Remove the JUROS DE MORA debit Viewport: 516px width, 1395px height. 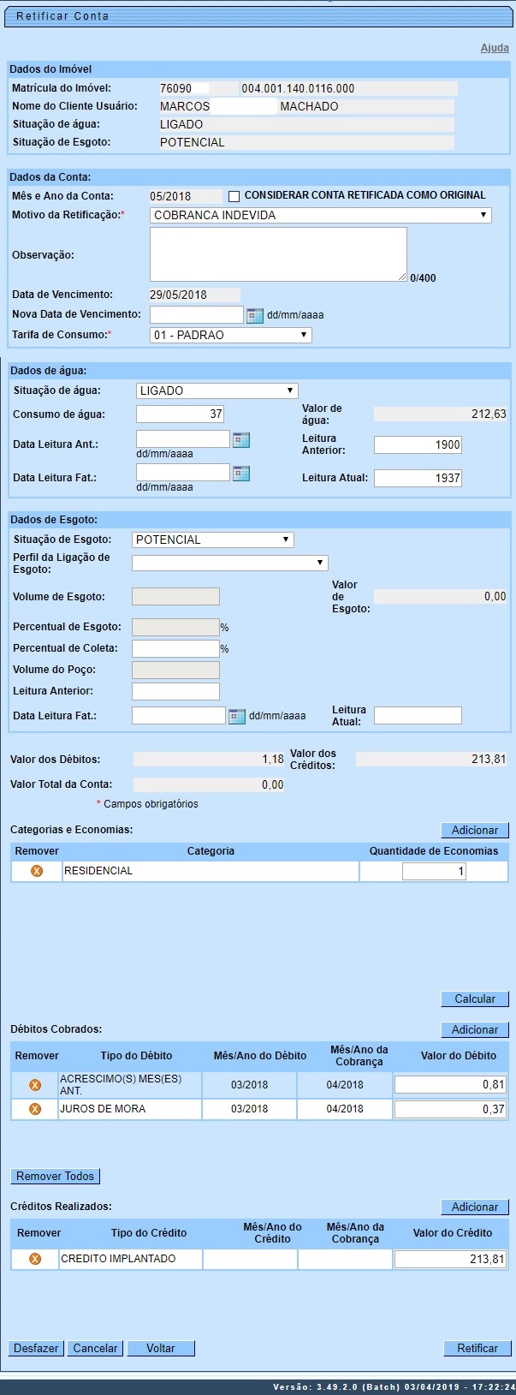35,1109
